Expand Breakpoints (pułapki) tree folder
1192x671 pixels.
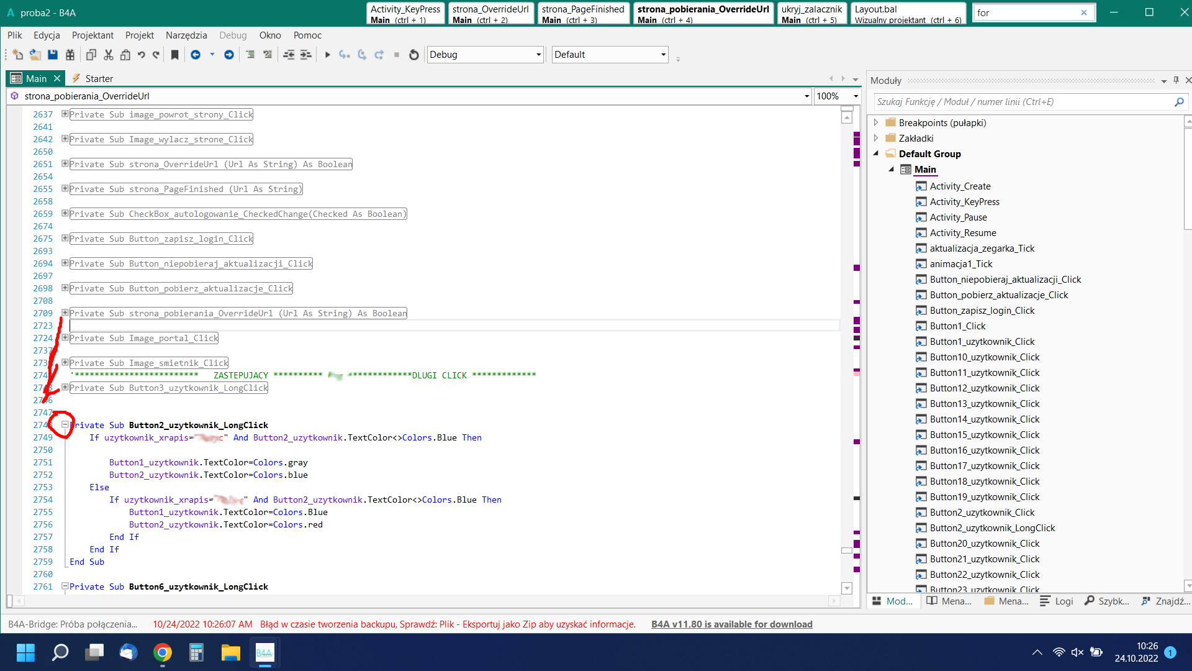coord(876,122)
